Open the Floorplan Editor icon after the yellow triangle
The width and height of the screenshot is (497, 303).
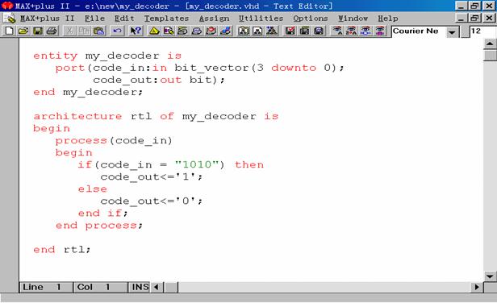pos(169,31)
